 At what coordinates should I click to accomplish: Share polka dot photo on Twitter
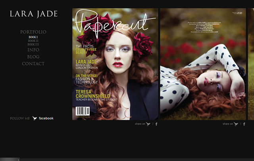click(236, 124)
